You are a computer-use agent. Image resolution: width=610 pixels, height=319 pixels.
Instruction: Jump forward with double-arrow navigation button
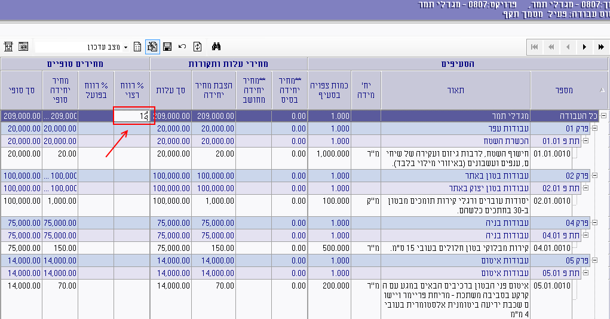600,47
